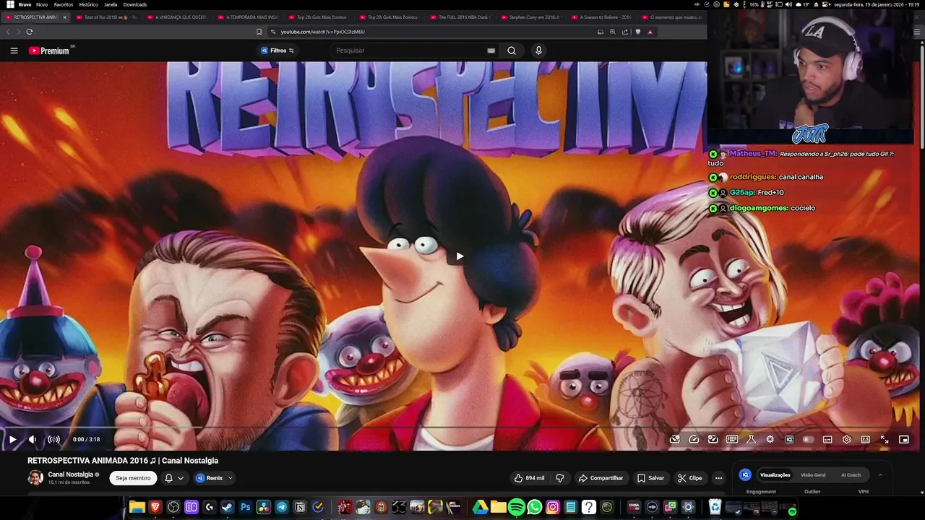Image resolution: width=925 pixels, height=520 pixels.
Task: Zoom the page via the magnifier in address bar
Action: [x=612, y=32]
